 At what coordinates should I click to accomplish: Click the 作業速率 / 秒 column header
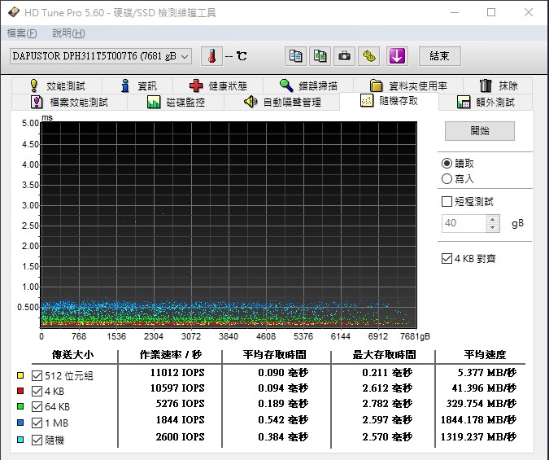click(x=171, y=355)
